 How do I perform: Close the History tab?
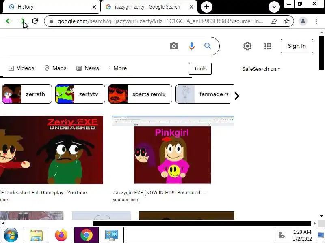(94, 7)
